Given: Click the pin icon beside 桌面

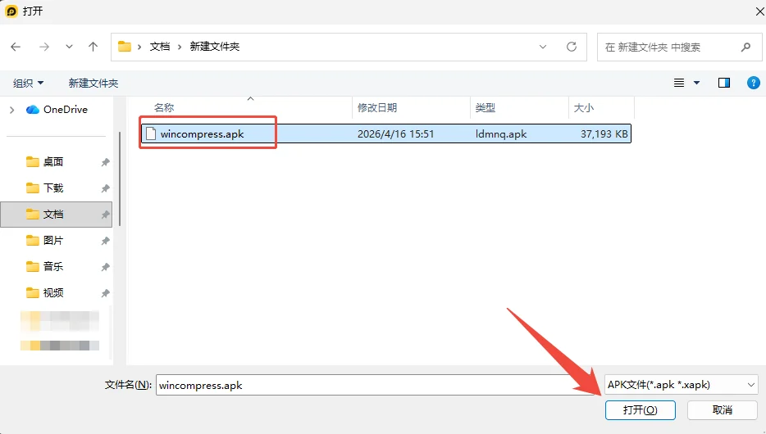Looking at the screenshot, I should click(x=105, y=162).
